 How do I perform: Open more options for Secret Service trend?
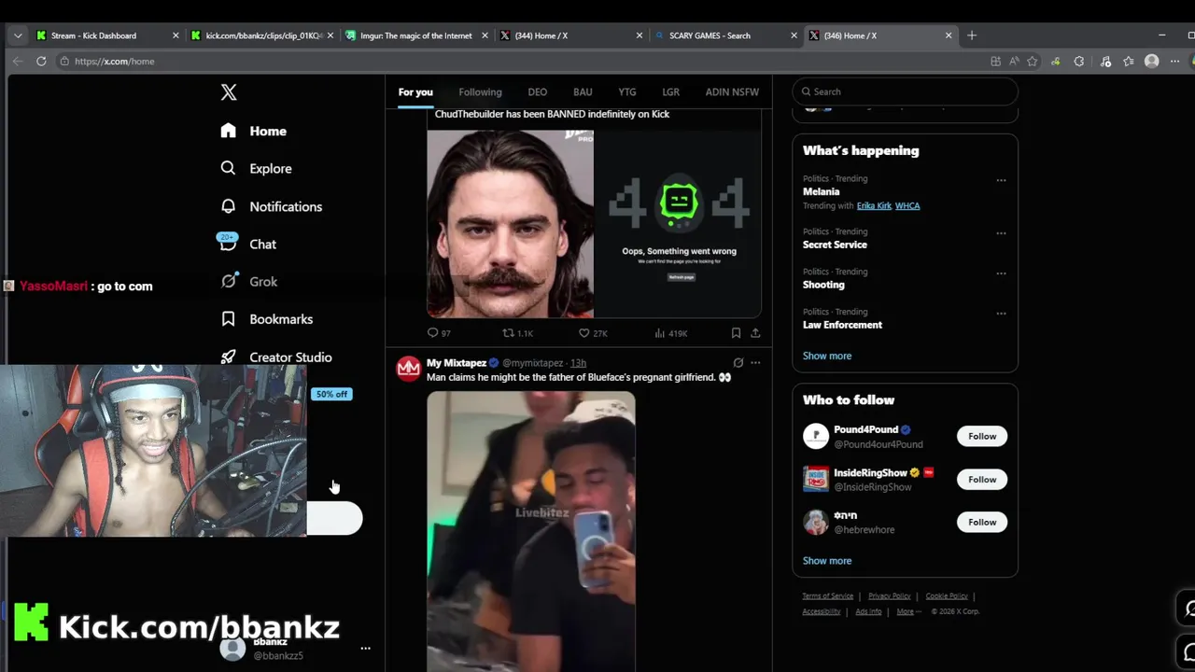pos(1001,233)
